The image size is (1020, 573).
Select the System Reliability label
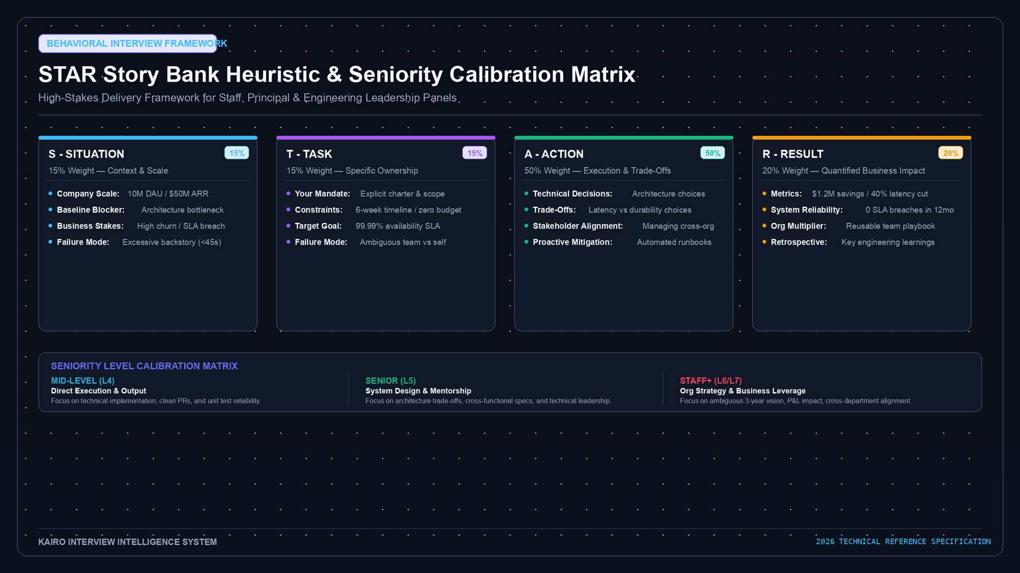coord(807,210)
